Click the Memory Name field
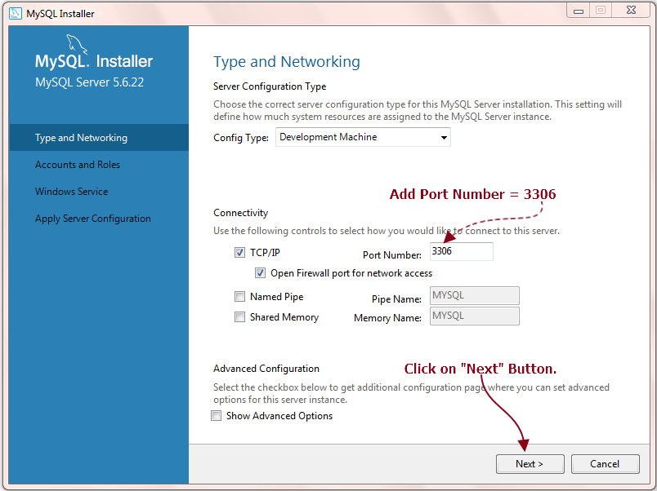 click(x=474, y=316)
